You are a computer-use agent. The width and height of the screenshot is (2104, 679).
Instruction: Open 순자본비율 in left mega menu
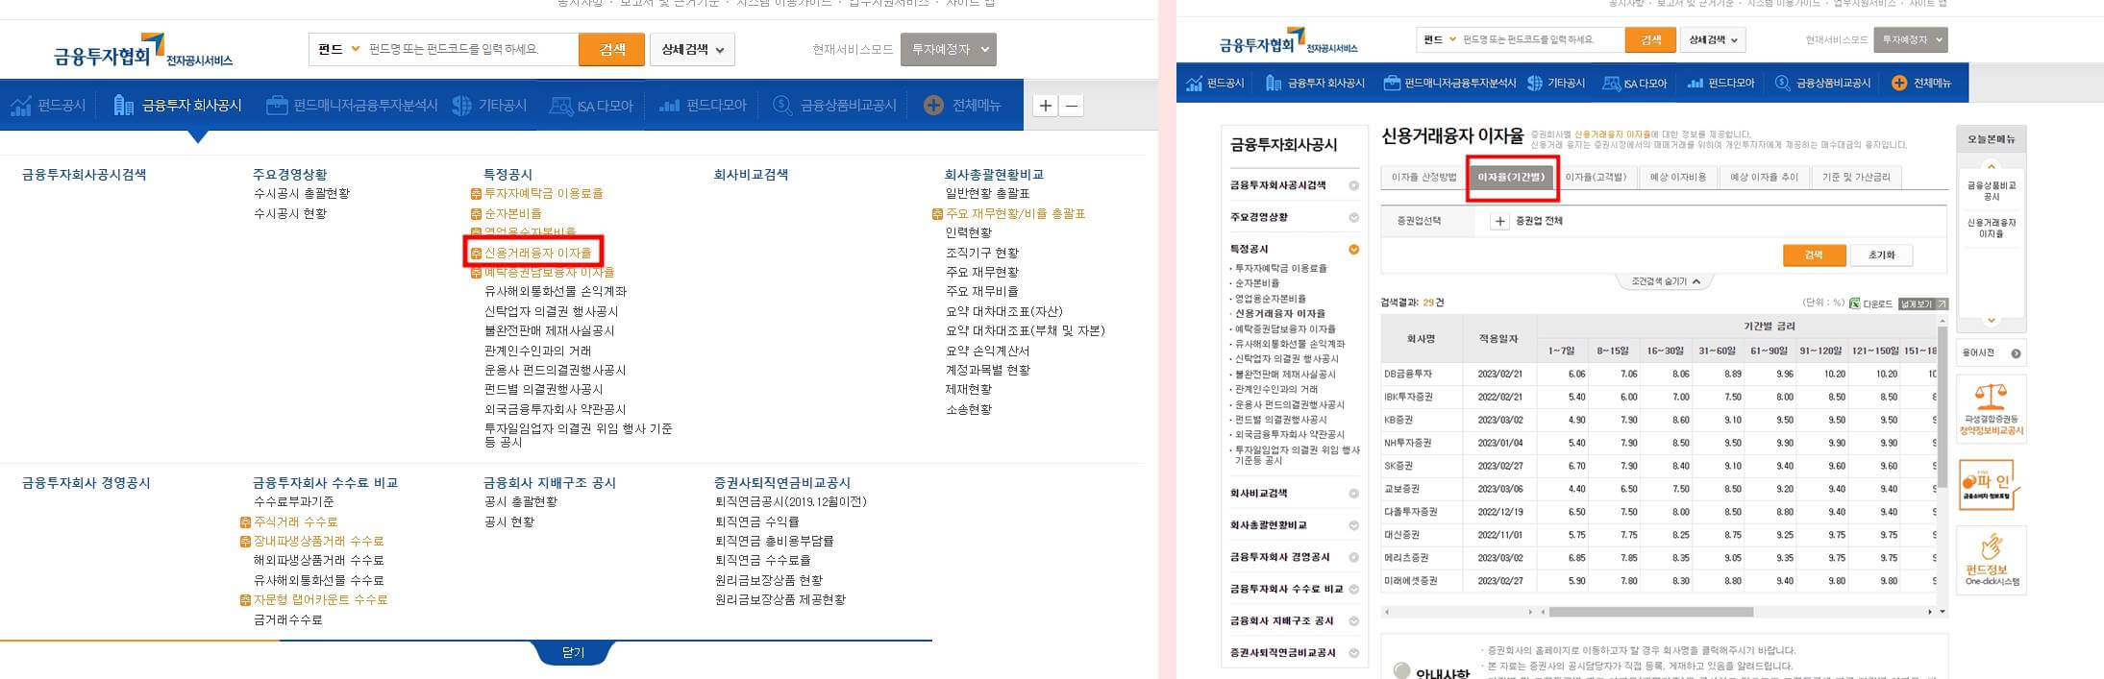[x=512, y=213]
